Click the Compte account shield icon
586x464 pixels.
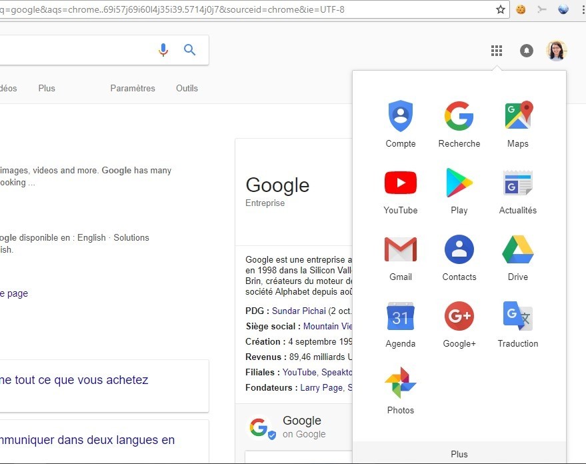[x=400, y=116]
